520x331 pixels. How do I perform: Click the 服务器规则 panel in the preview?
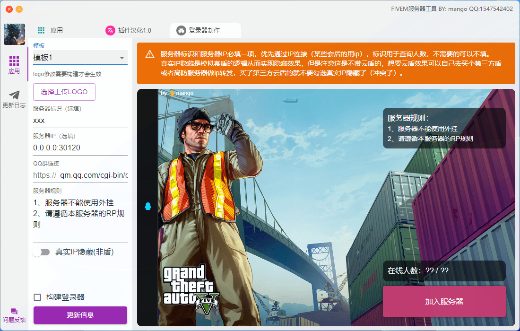(x=444, y=128)
